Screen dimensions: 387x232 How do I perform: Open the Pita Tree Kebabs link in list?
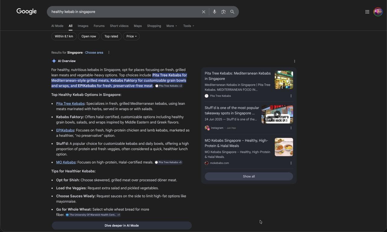coord(70,103)
